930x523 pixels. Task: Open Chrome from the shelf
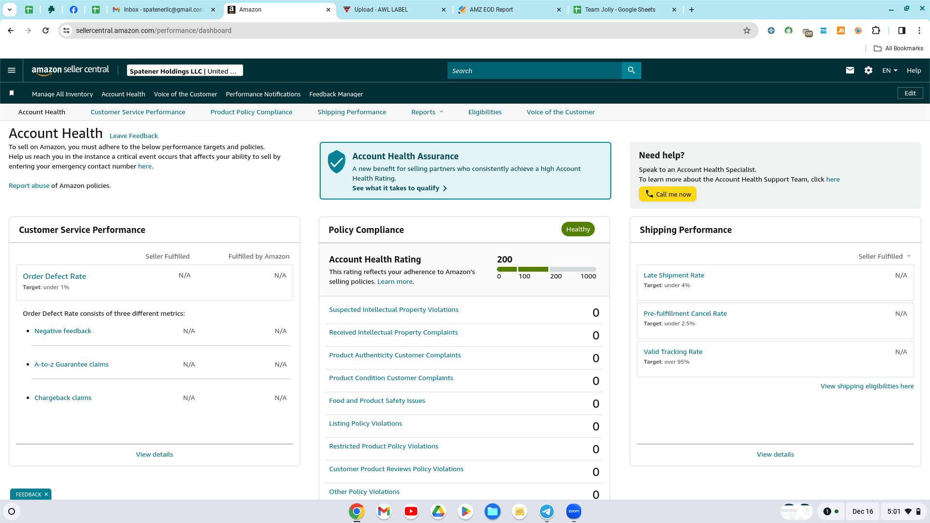pos(356,511)
